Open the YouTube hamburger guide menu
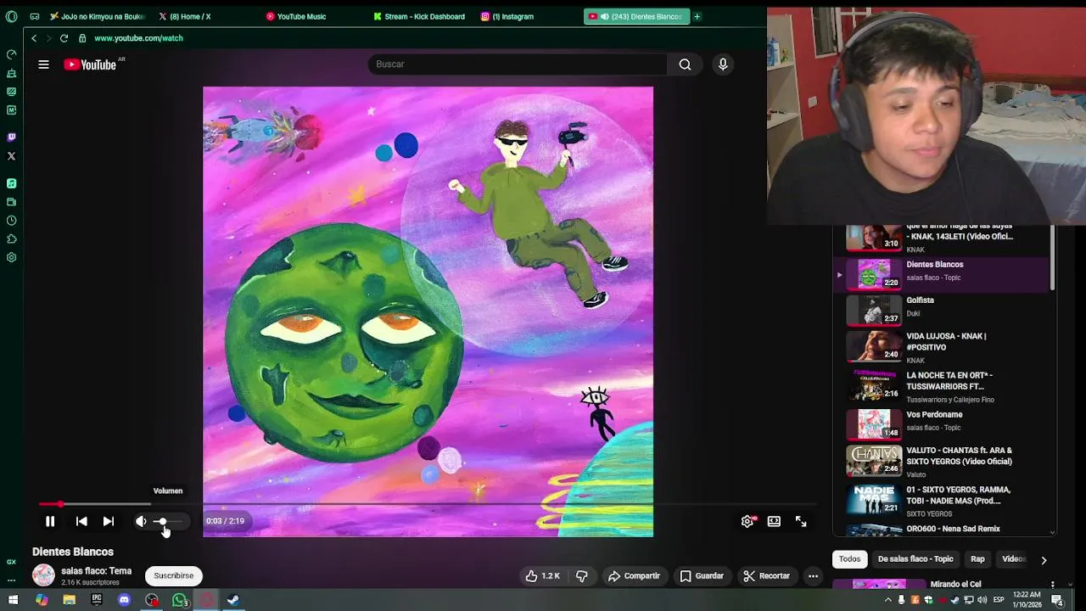 tap(43, 64)
